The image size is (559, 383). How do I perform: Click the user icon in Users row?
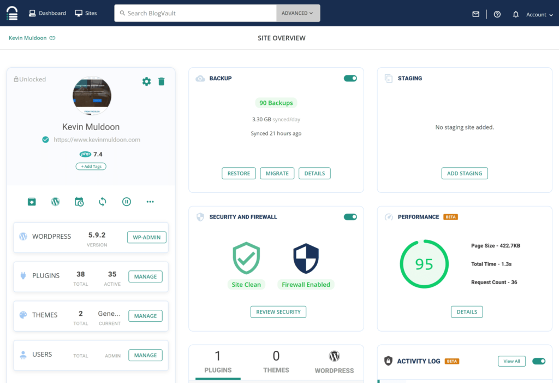tap(23, 355)
